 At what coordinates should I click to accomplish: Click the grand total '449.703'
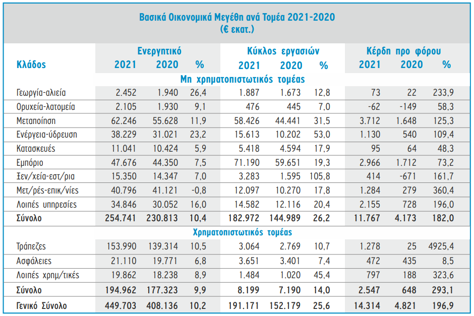point(121,305)
